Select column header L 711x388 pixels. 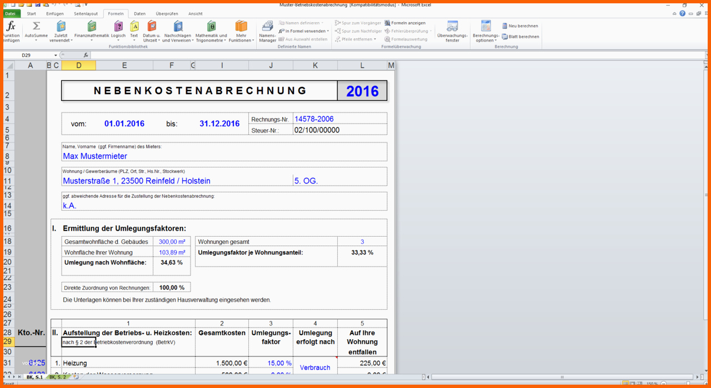pos(362,65)
